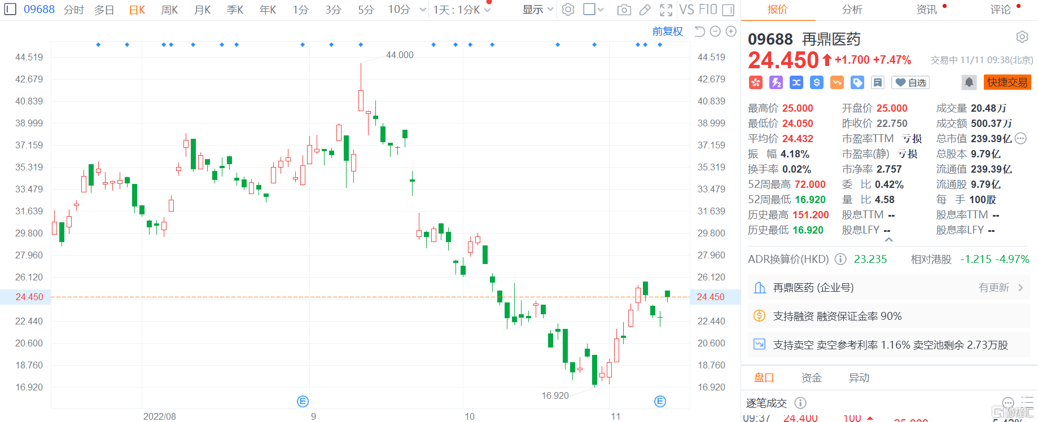Image resolution: width=1038 pixels, height=422 pixels.
Task: Select 5分 five-minute period
Action: click(366, 10)
